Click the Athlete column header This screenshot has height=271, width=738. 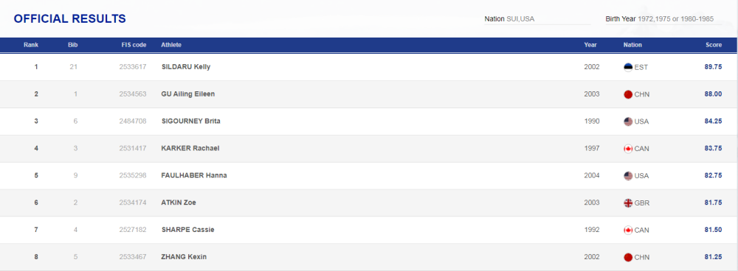point(171,45)
